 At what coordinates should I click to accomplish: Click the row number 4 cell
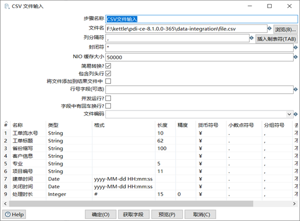[6, 156]
